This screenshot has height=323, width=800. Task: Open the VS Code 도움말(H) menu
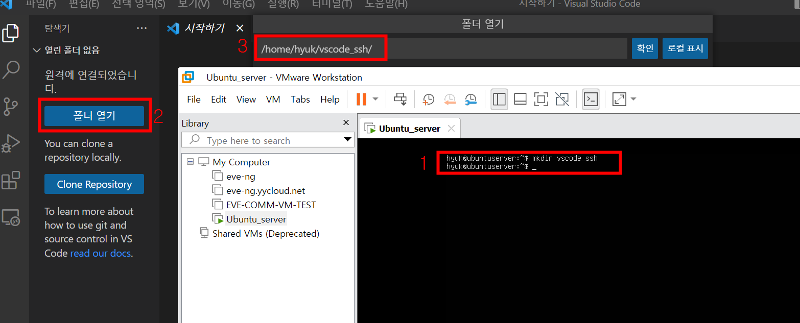tap(386, 4)
